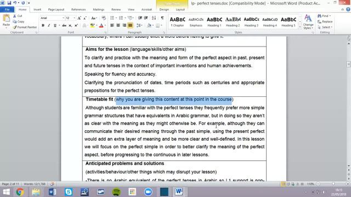Open the File tab
Screen dimensions: 351x197
[x=7, y=9]
